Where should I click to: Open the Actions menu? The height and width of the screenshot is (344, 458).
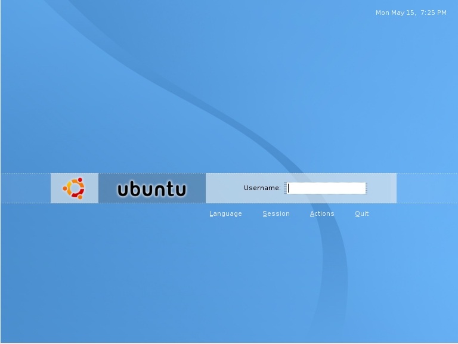coord(322,214)
